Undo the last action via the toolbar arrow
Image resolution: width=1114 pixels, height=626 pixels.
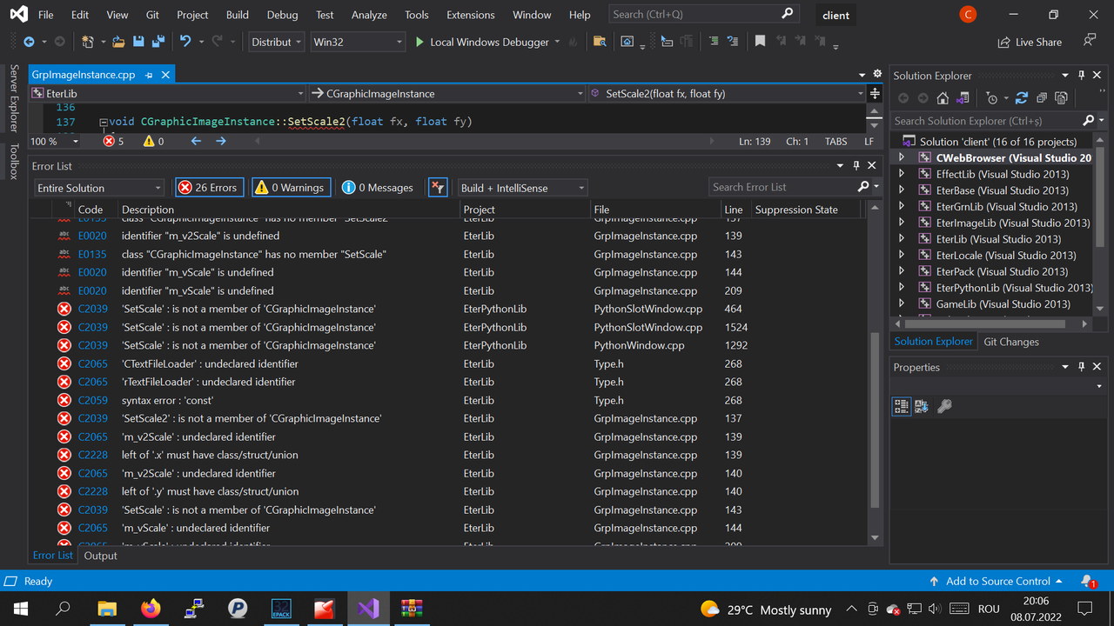point(185,42)
